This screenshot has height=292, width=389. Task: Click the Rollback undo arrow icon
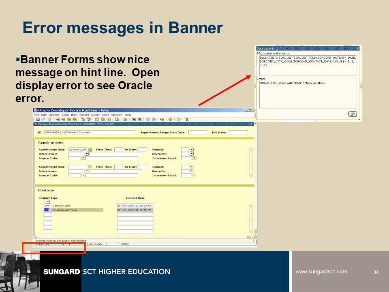point(43,119)
